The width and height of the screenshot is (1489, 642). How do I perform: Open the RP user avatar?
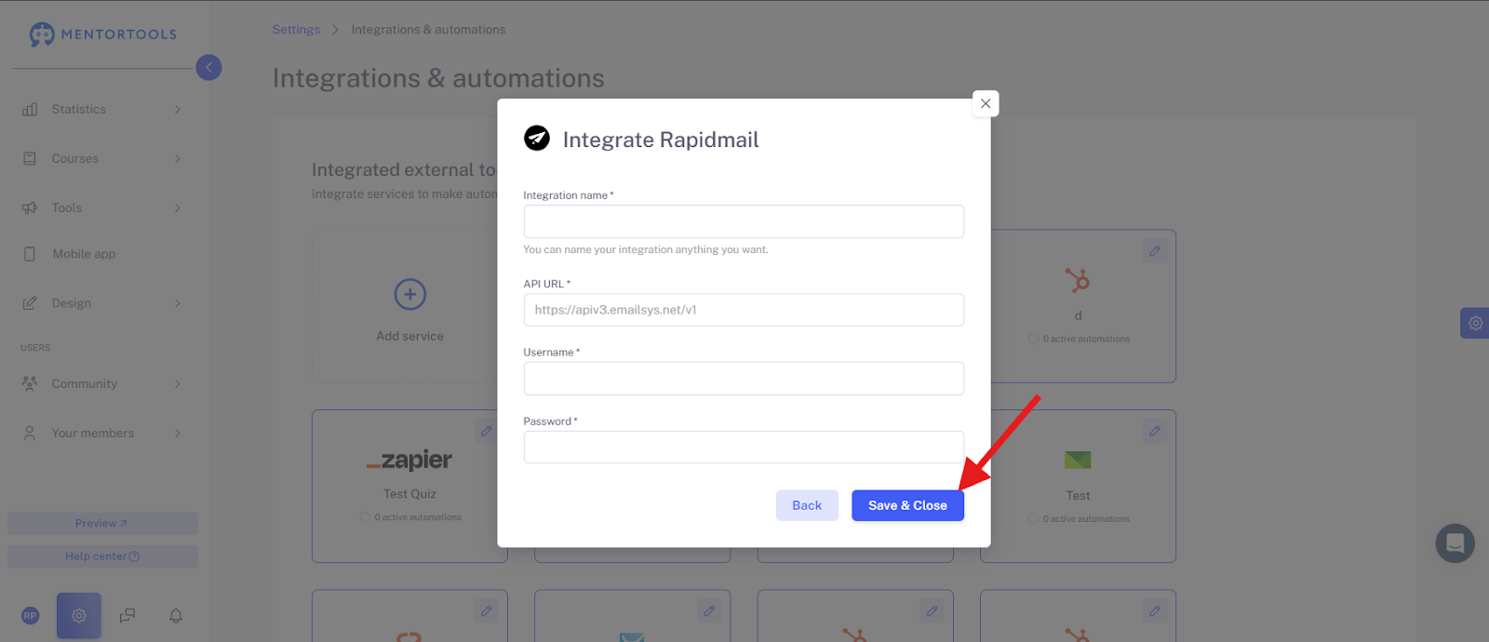(x=31, y=616)
